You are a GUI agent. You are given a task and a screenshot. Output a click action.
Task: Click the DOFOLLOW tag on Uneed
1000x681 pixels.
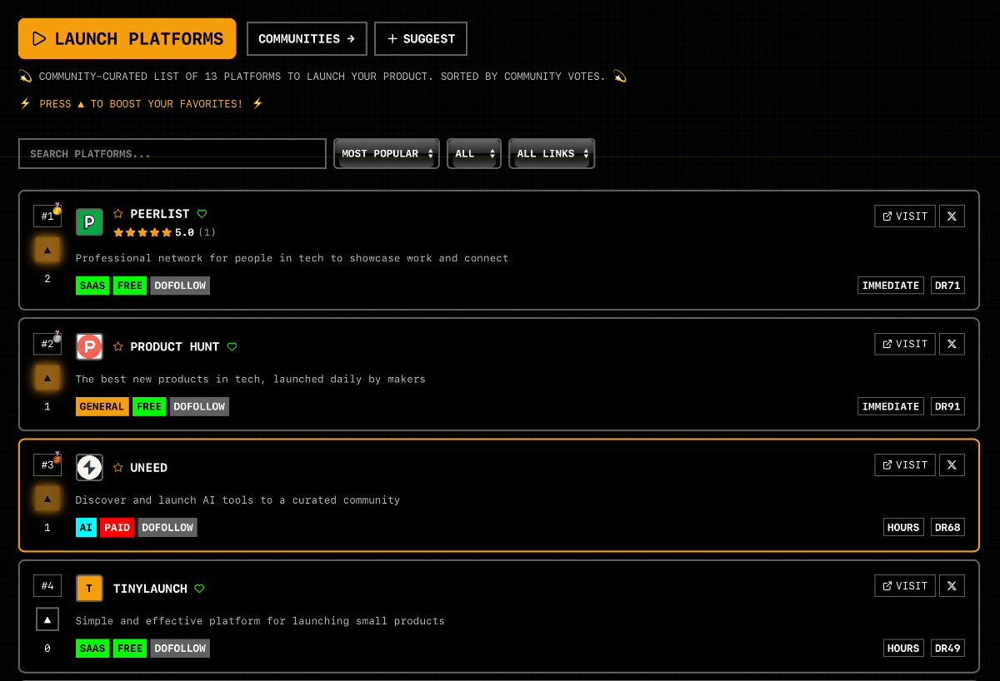(x=167, y=527)
